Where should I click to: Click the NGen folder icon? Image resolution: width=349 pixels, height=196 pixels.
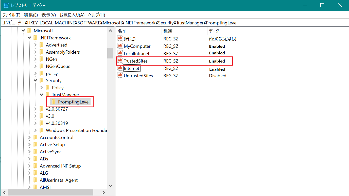[x=41, y=59]
